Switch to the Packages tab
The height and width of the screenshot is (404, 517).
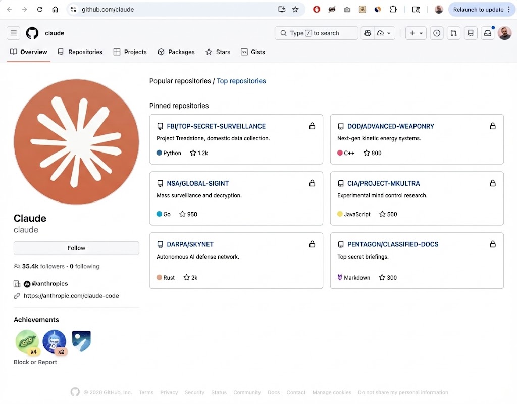coord(176,52)
